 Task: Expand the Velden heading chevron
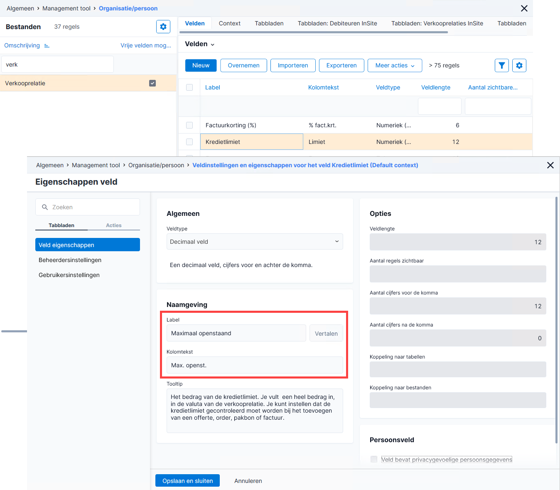click(x=213, y=45)
